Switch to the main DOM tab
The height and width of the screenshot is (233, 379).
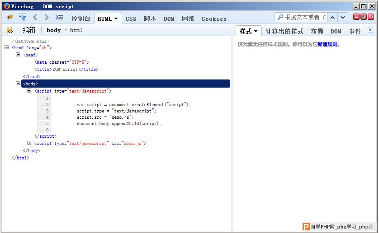pyautogui.click(x=169, y=19)
